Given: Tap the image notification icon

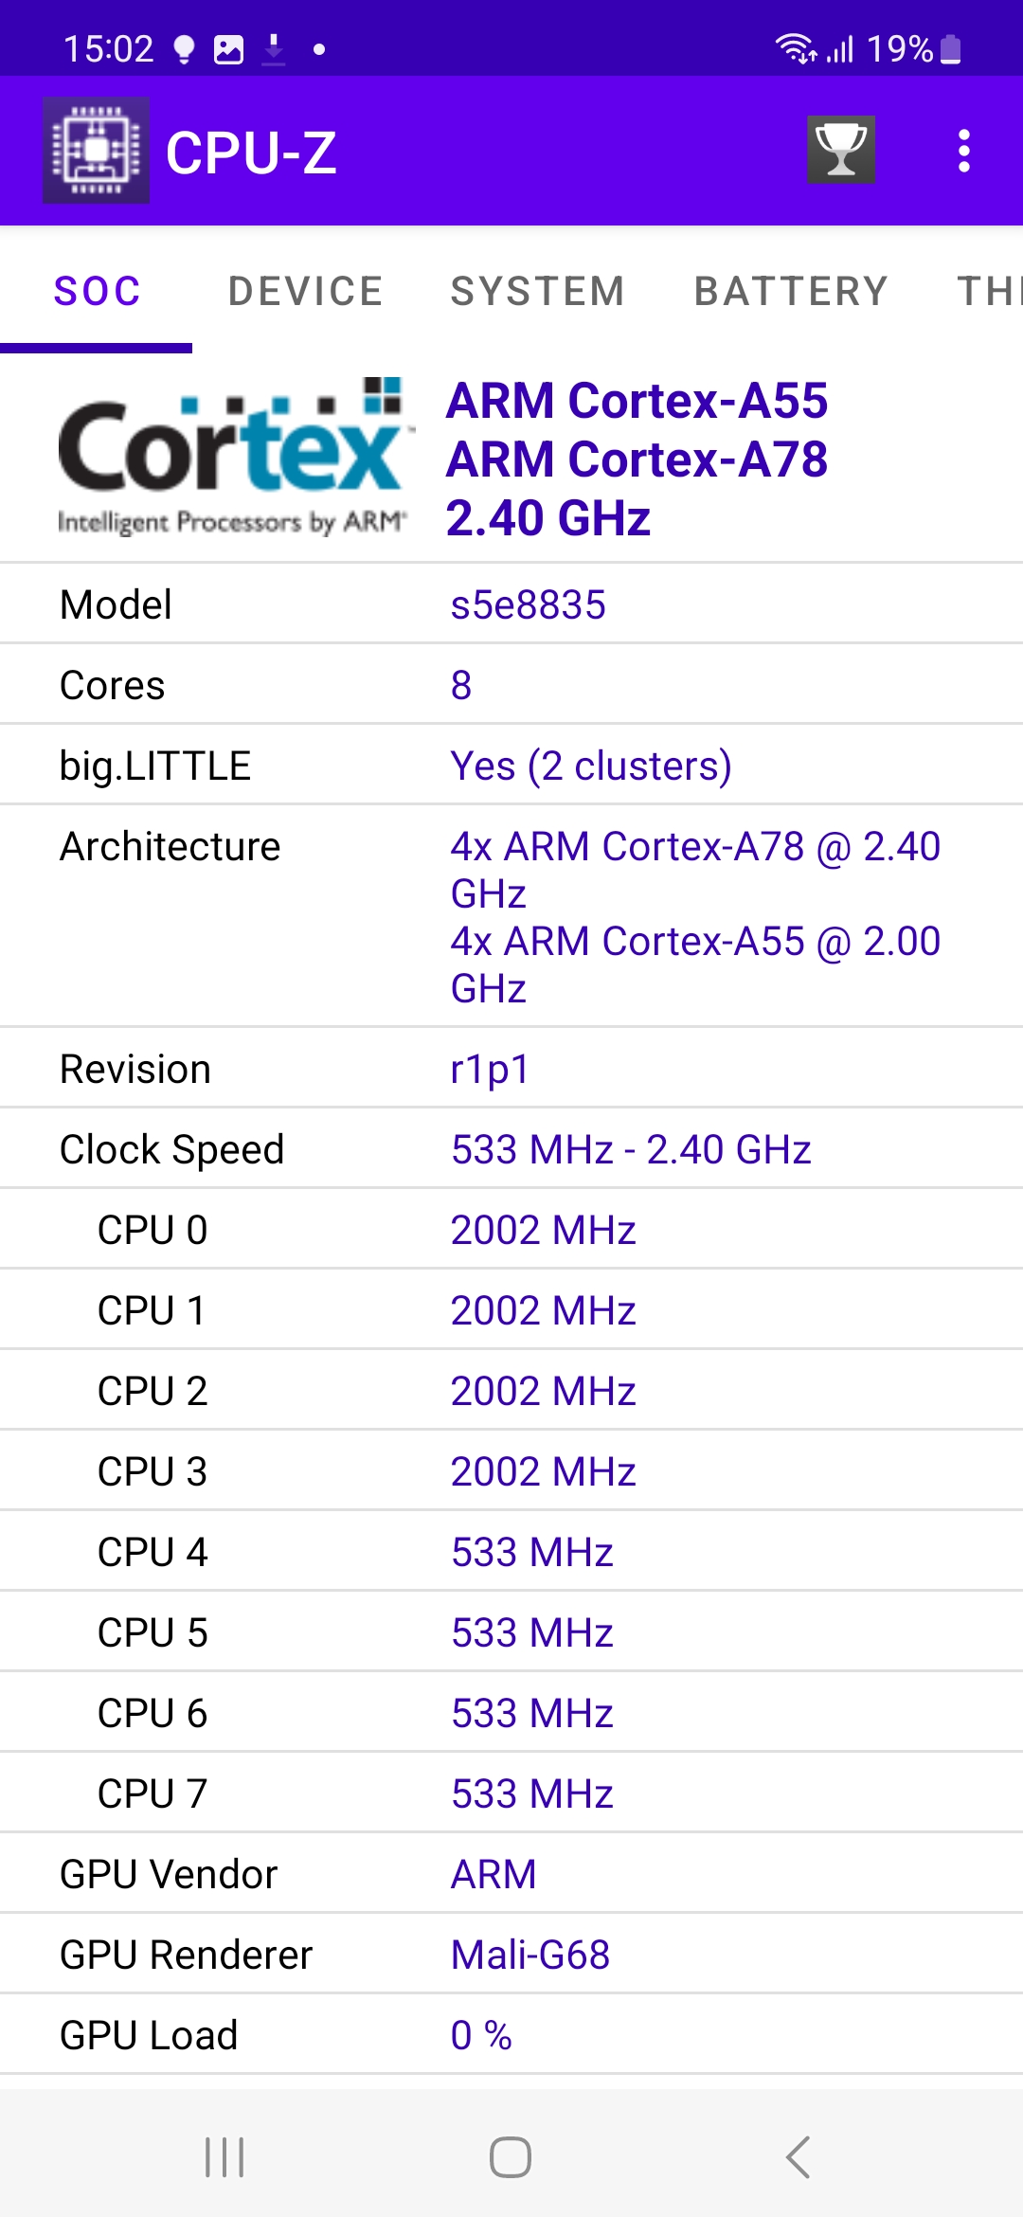Looking at the screenshot, I should click(x=228, y=49).
